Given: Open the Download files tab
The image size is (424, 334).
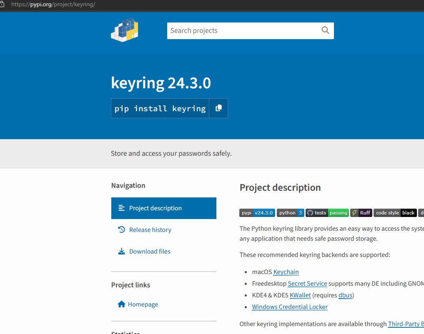Looking at the screenshot, I should tap(150, 252).
